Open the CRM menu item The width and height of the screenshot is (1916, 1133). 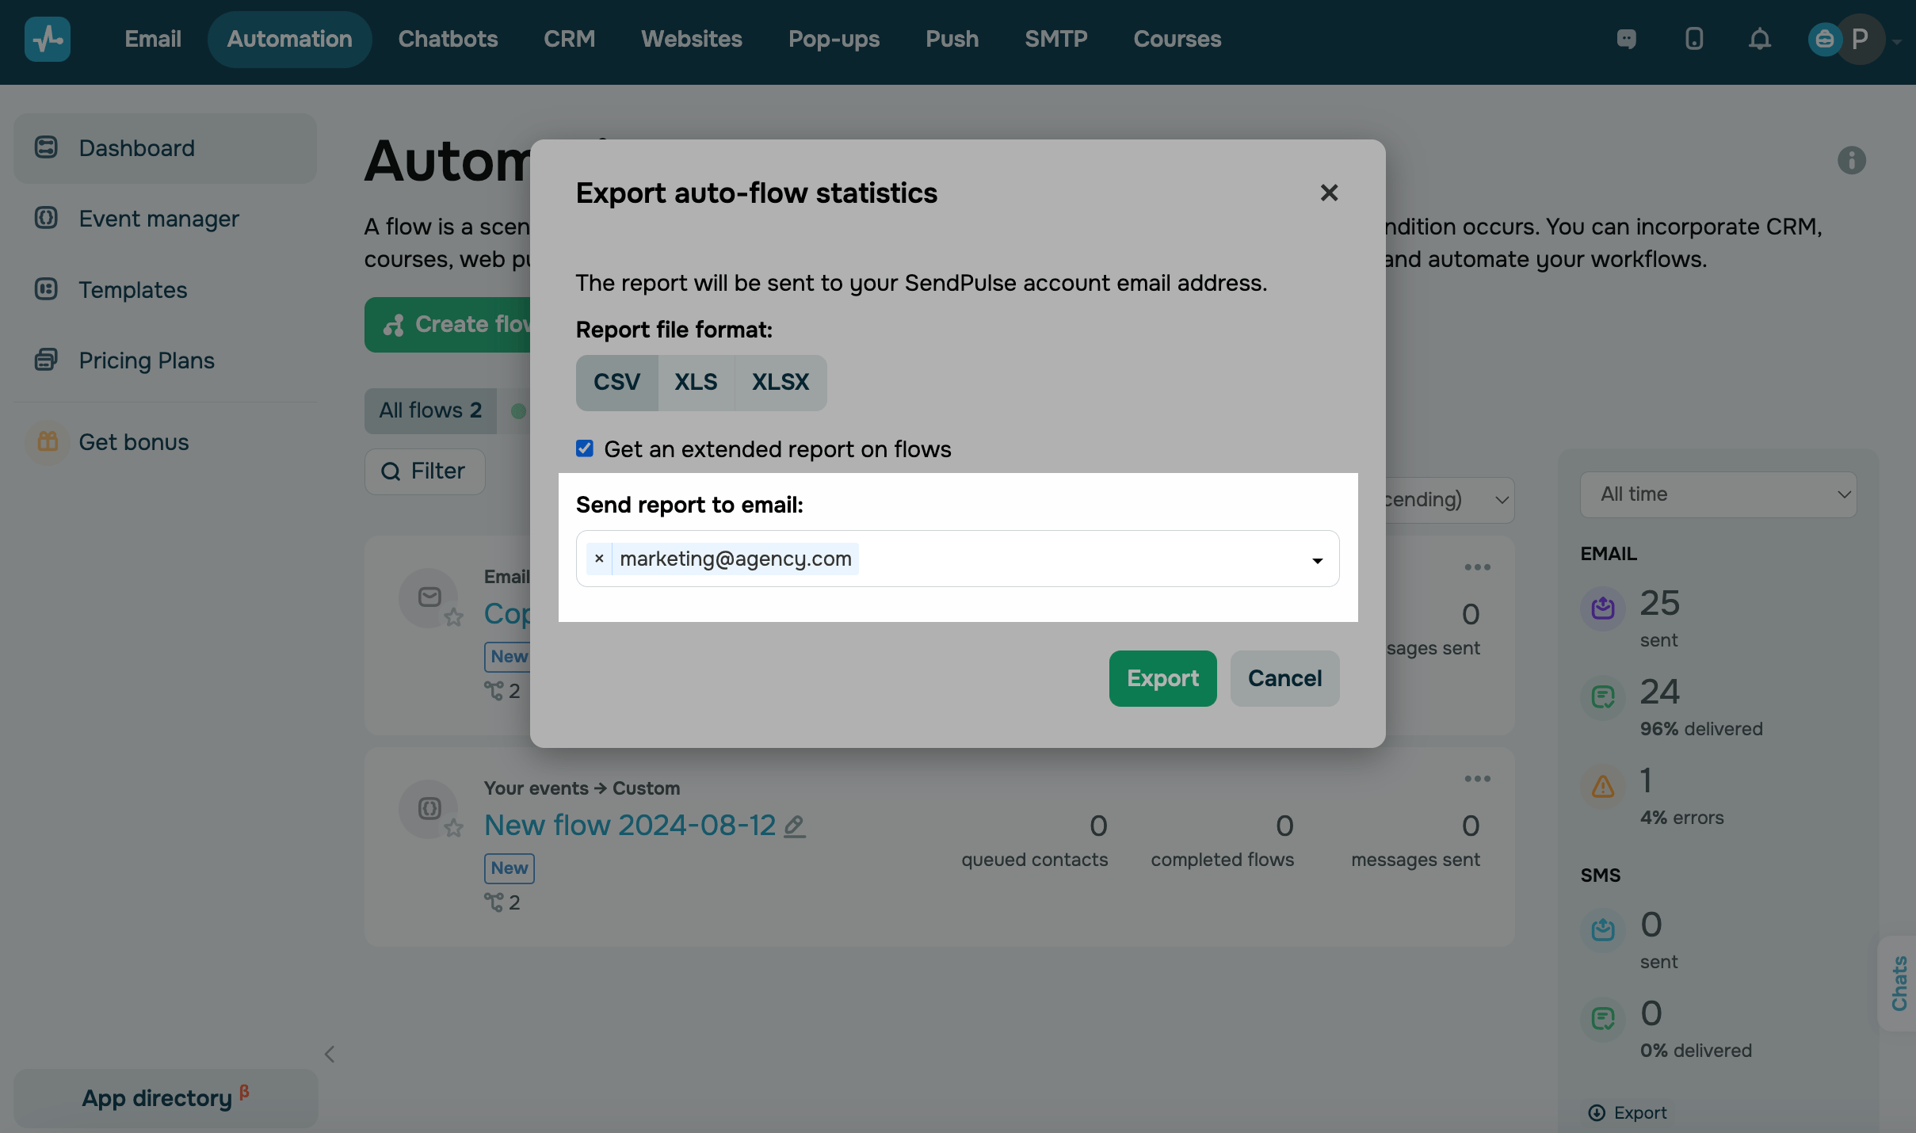pos(569,39)
